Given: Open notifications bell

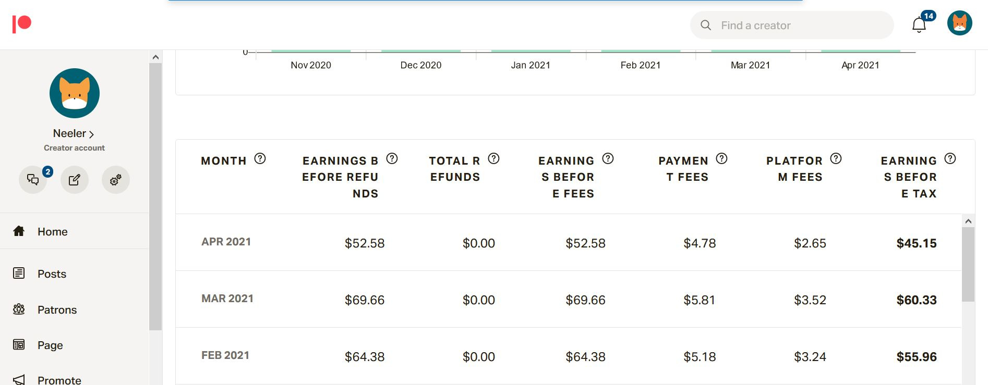Looking at the screenshot, I should click(919, 25).
